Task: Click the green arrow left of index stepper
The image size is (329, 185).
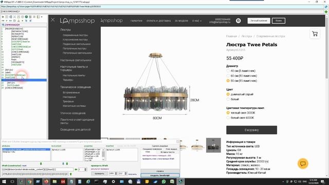Action: tap(76, 169)
